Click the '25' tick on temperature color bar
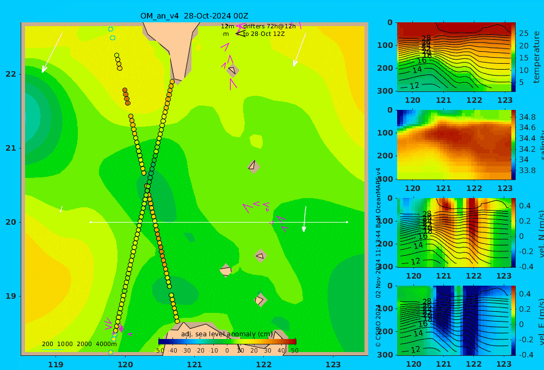 (x=523, y=33)
